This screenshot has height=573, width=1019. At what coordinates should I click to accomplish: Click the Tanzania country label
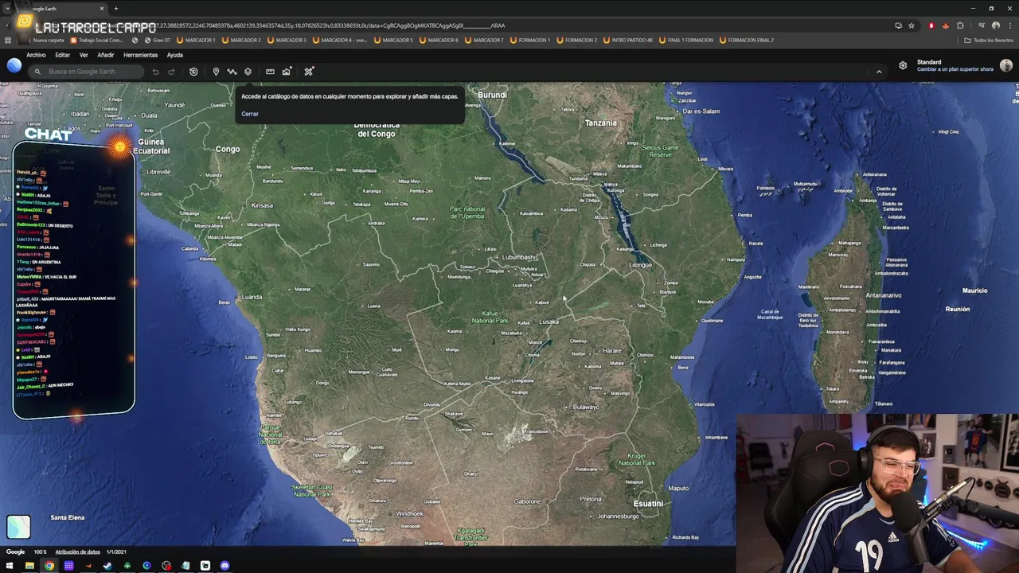point(601,123)
